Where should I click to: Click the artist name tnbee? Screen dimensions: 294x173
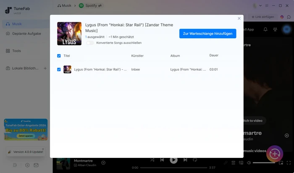click(135, 69)
